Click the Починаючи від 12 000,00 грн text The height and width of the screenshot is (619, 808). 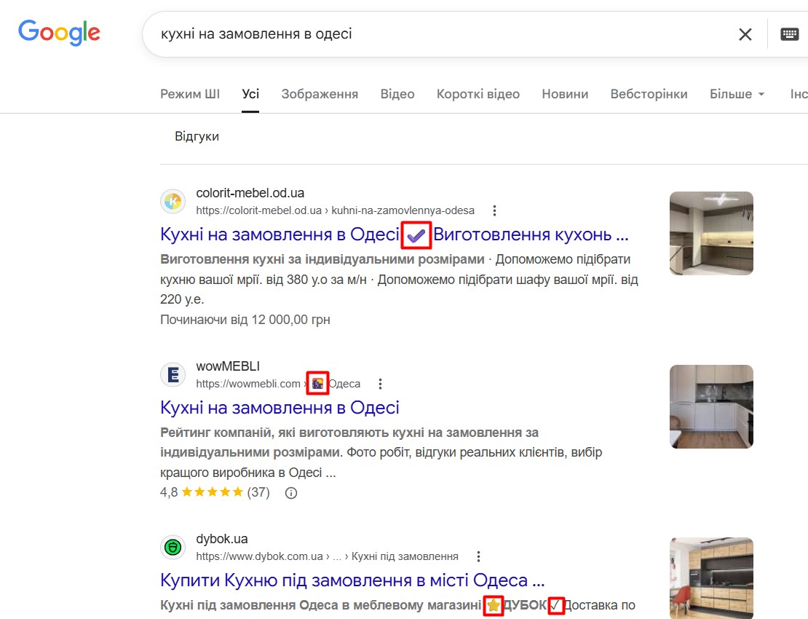point(245,320)
